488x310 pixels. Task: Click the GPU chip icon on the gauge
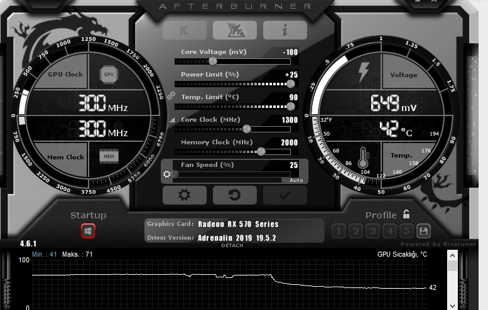pos(109,74)
